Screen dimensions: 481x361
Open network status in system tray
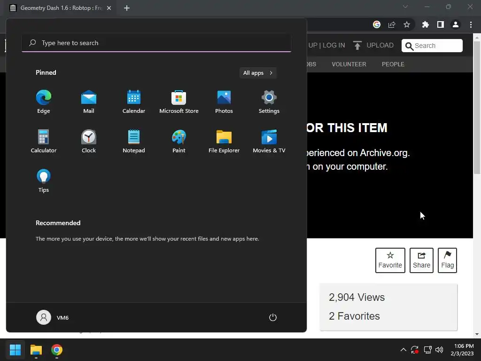coord(427,350)
